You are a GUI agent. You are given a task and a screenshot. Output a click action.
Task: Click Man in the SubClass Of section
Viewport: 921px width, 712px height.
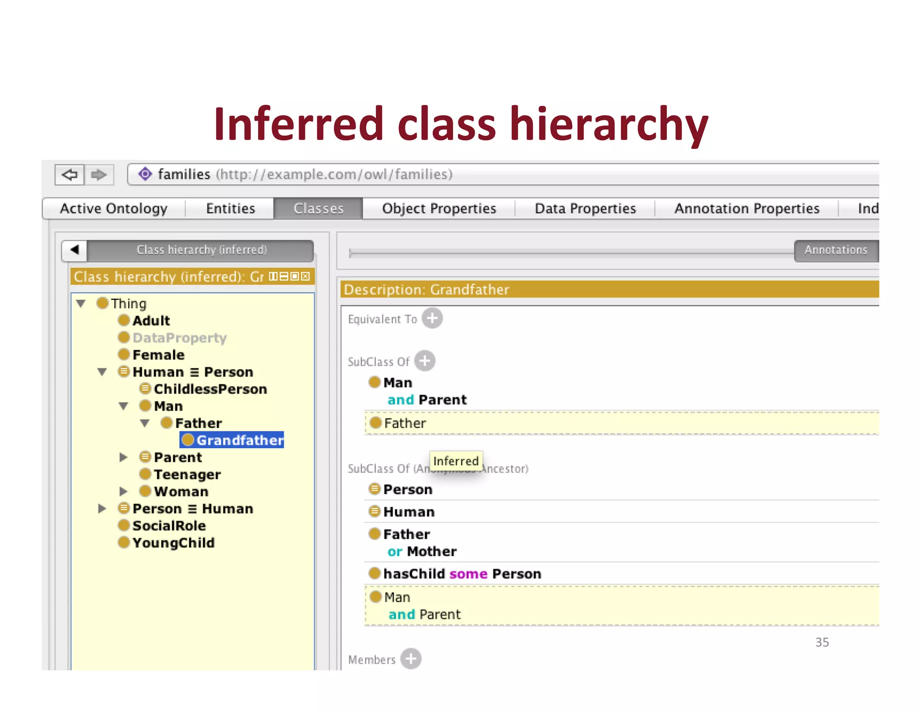coord(398,383)
